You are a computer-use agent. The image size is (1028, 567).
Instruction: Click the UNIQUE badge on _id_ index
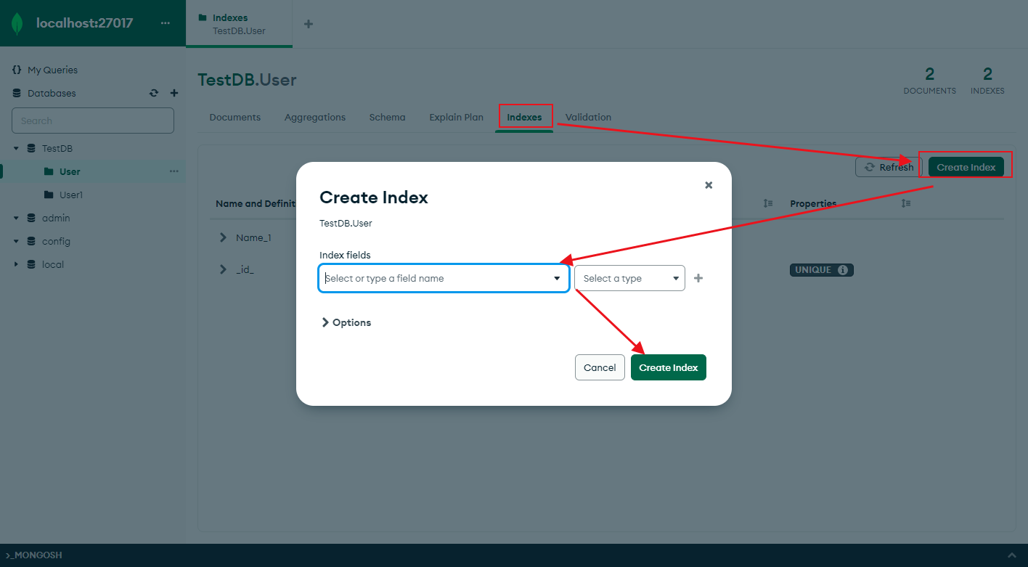[x=822, y=270]
